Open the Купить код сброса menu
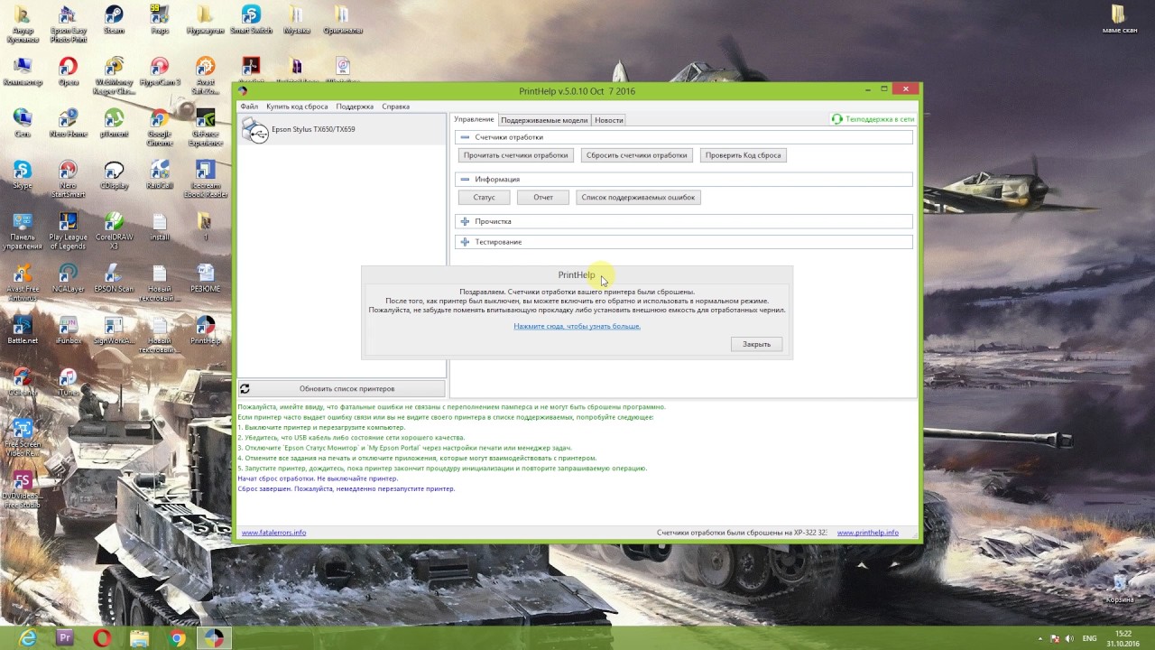 click(297, 107)
